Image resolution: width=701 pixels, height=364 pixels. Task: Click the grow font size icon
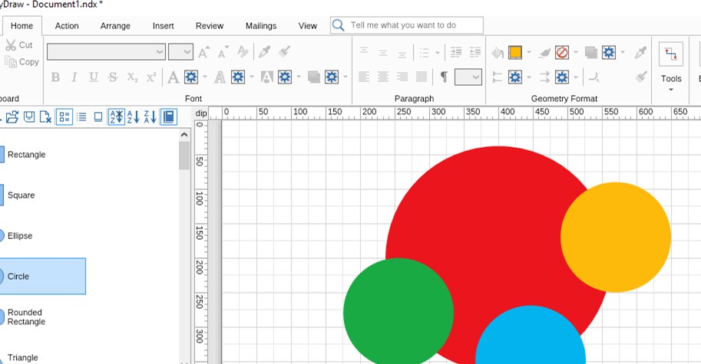point(204,52)
